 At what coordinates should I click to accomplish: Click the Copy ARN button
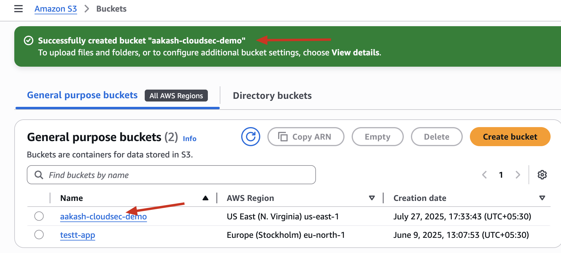(306, 137)
